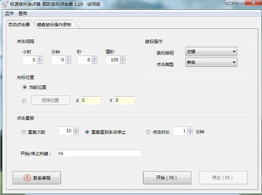The height and width of the screenshot is (195, 262).
Task: Open the 文件 menu
Action: pyautogui.click(x=9, y=13)
